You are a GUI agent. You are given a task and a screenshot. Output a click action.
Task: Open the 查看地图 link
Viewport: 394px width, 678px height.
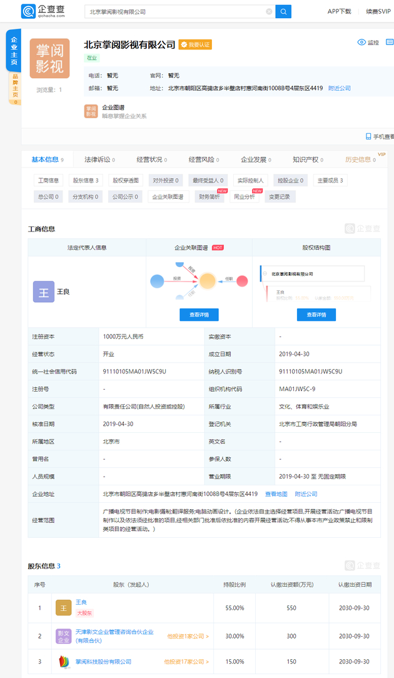tap(276, 493)
